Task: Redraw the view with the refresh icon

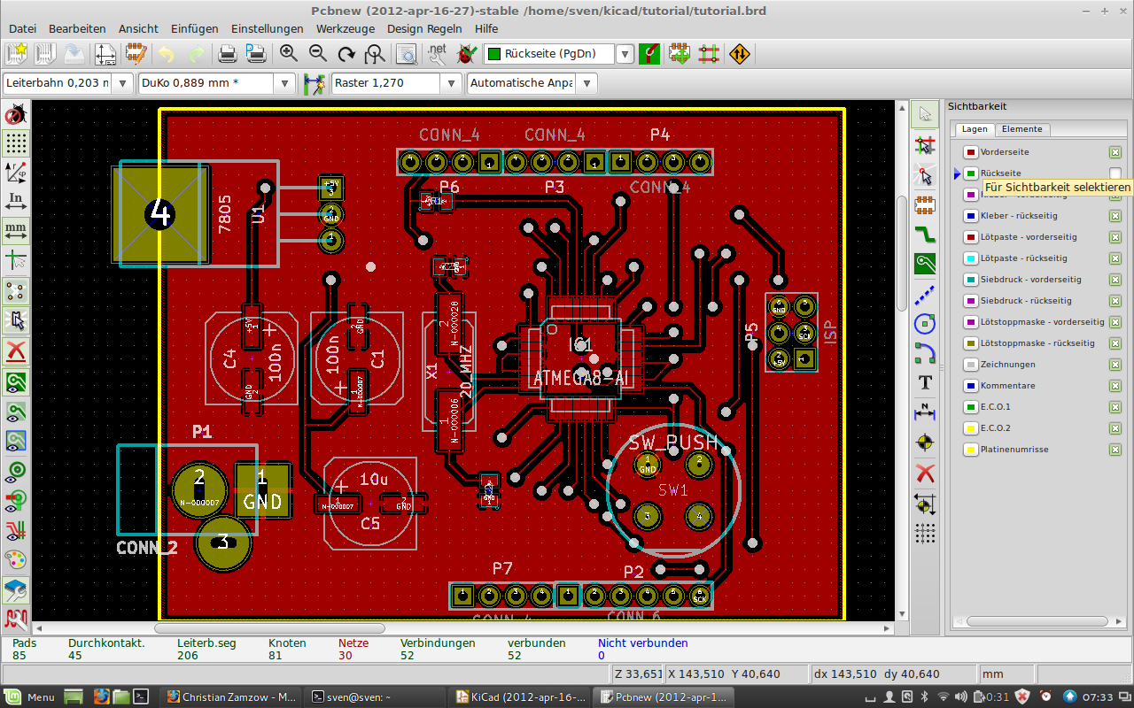Action: click(346, 54)
